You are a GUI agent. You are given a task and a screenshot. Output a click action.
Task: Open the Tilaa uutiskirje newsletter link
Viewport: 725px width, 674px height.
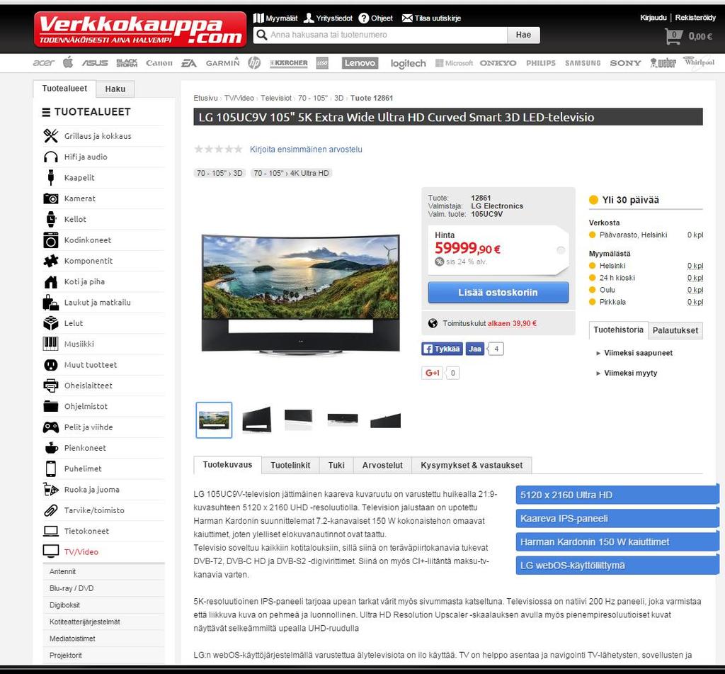click(x=431, y=18)
